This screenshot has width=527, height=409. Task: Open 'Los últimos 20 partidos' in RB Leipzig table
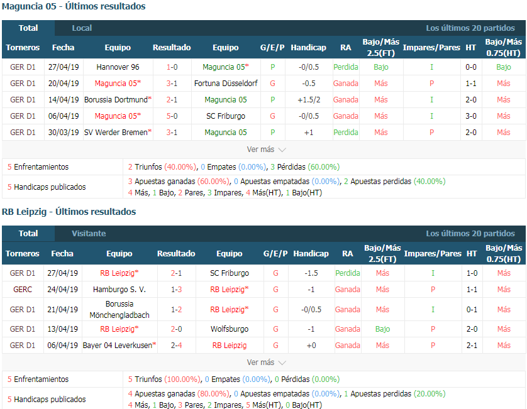click(x=470, y=234)
